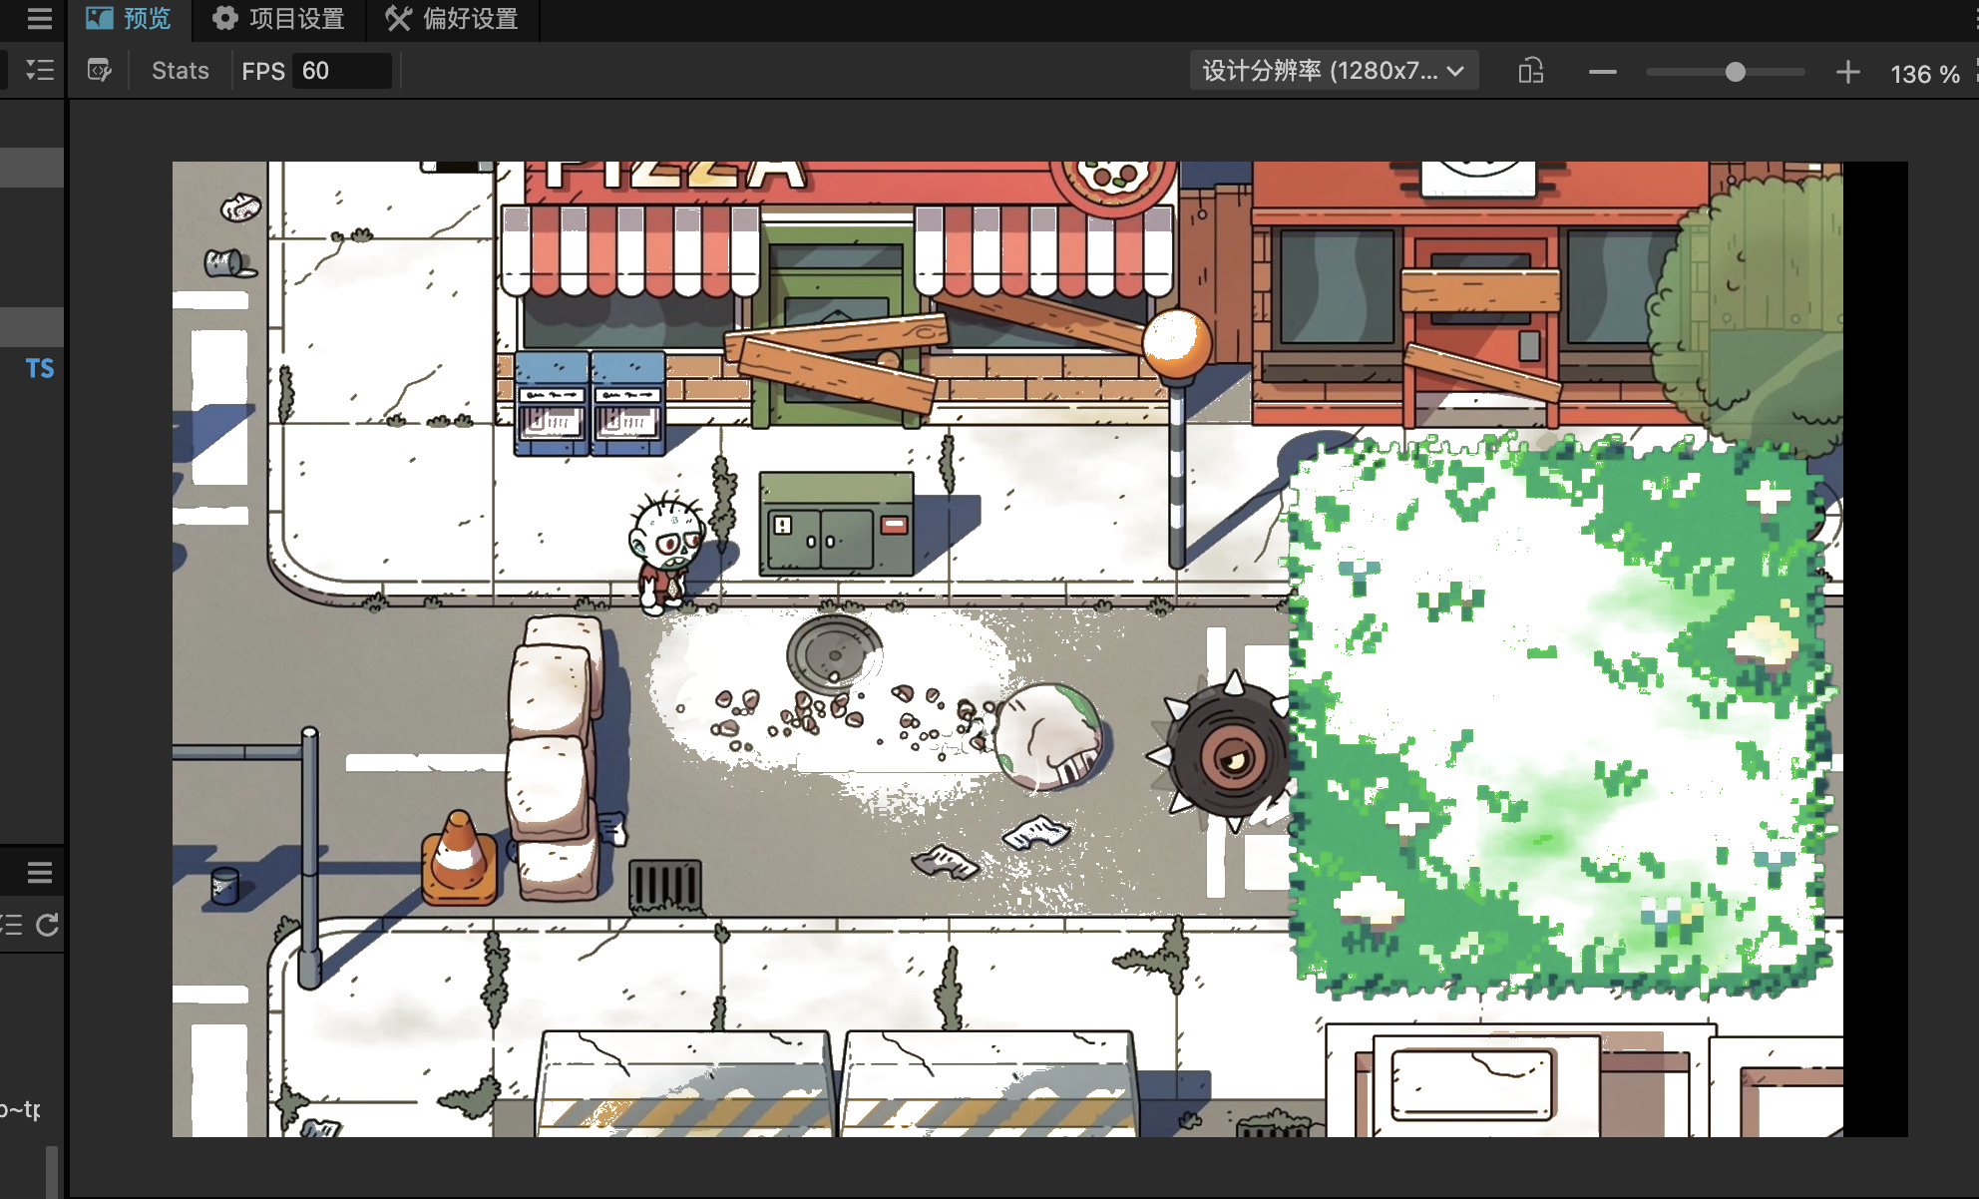This screenshot has height=1199, width=1979.
Task: Zoom out with the minus icon
Action: pyautogui.click(x=1602, y=72)
